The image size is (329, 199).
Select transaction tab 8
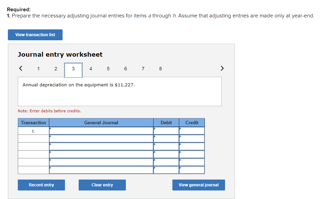pos(160,69)
